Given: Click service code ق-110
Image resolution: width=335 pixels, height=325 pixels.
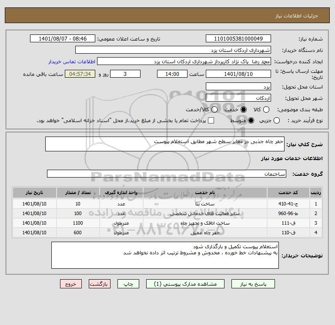Looking at the screenshot, I should tap(288, 233).
